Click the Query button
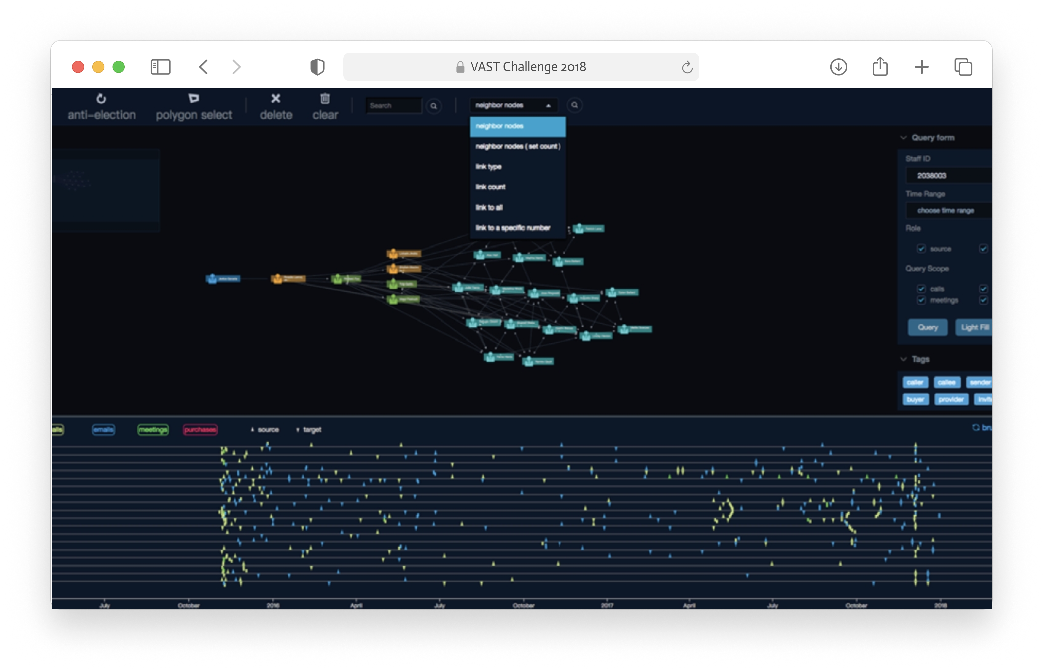The image size is (1043, 670). click(x=927, y=327)
